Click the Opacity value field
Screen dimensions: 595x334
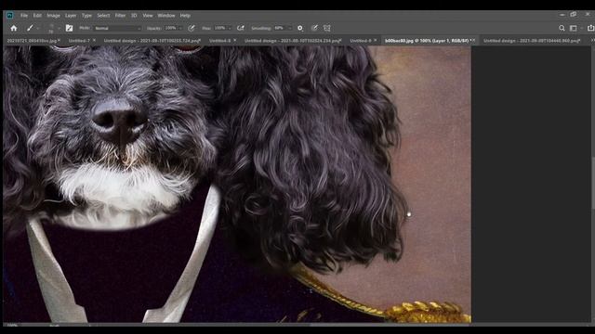click(171, 28)
